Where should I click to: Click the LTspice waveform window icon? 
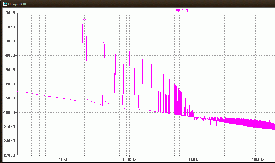(x=5, y=4)
